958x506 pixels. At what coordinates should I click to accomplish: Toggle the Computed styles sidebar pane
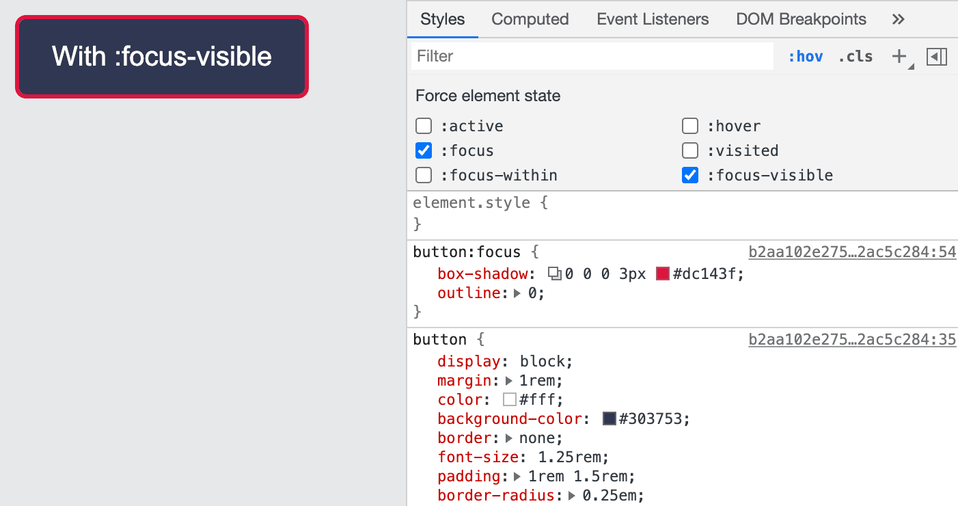point(937,57)
